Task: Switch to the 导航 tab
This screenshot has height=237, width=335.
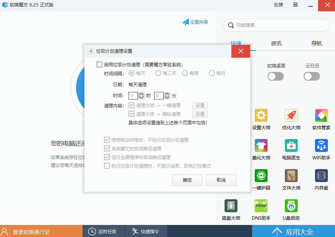Action: 317,43
